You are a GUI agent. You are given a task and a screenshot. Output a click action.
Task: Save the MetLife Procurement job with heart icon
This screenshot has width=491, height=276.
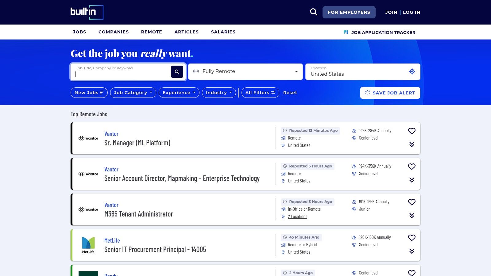(x=412, y=238)
